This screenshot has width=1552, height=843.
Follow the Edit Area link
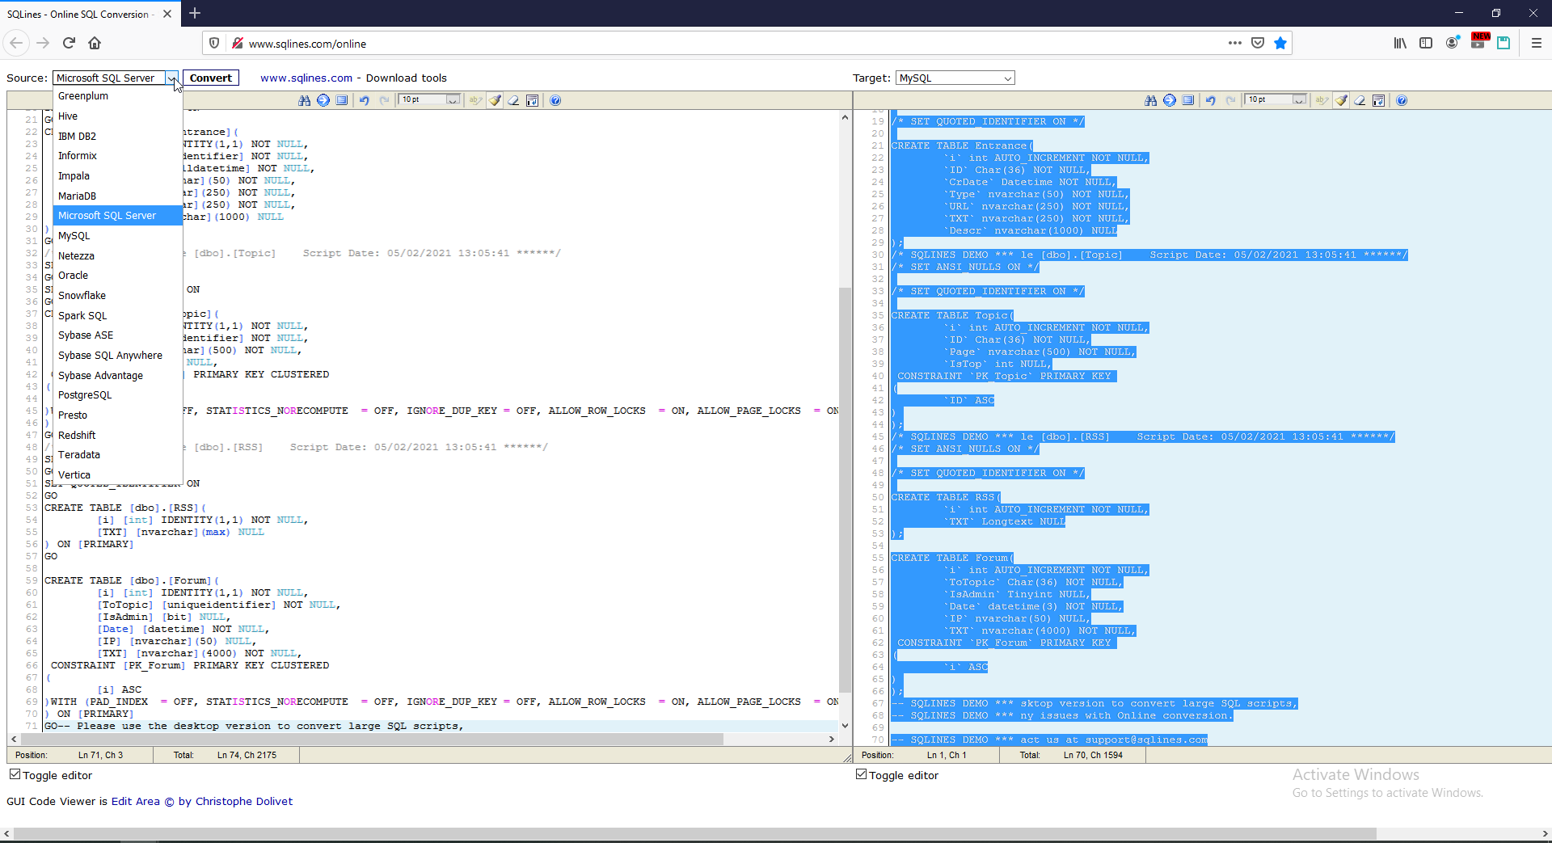click(136, 801)
